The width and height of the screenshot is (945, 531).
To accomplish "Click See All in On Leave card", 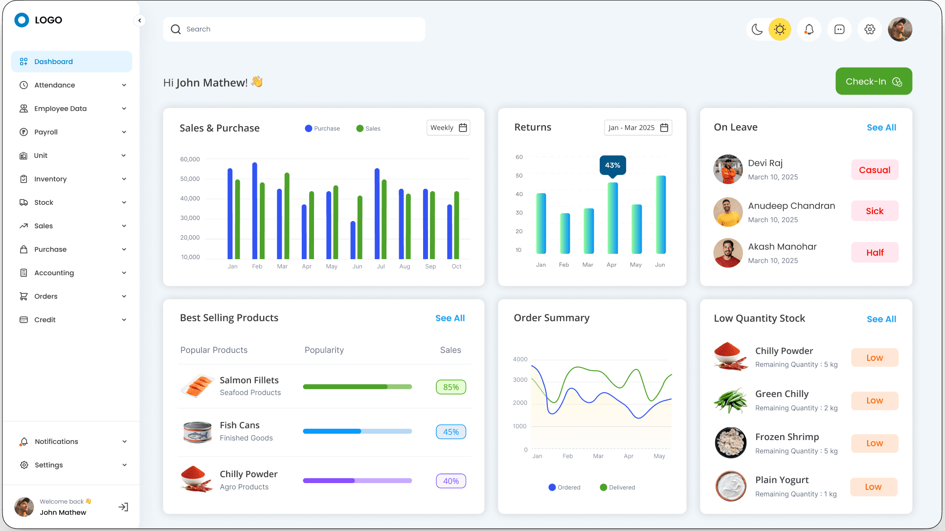I will (x=881, y=128).
